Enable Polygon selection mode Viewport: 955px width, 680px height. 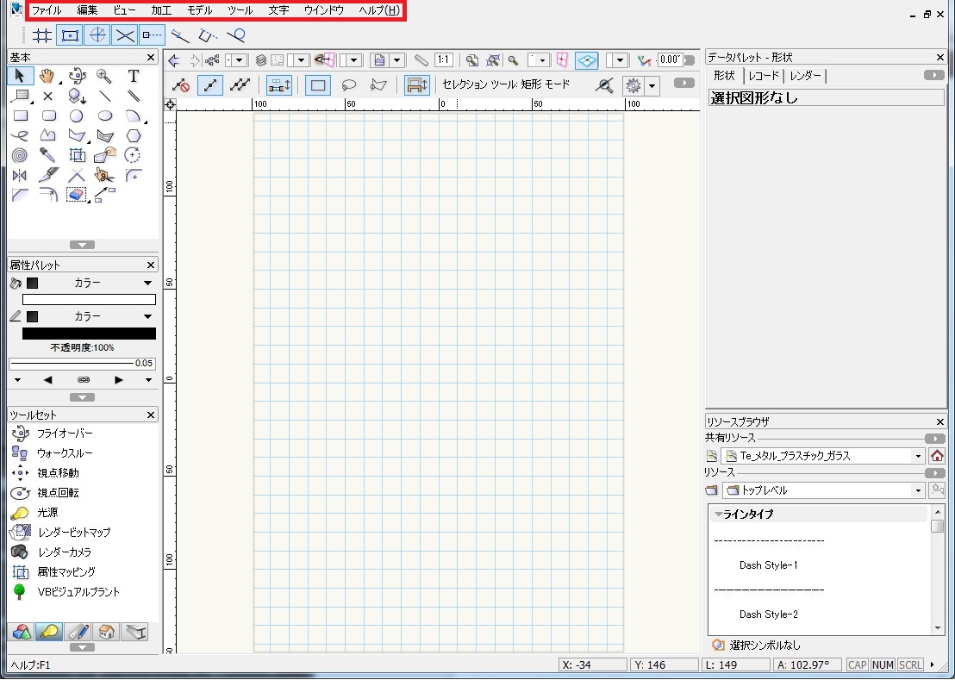point(378,85)
